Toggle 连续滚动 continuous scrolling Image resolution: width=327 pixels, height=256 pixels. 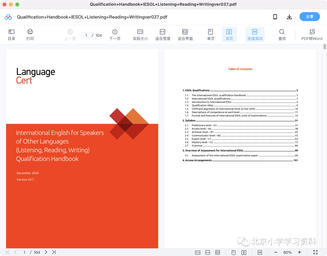pyautogui.click(x=255, y=34)
